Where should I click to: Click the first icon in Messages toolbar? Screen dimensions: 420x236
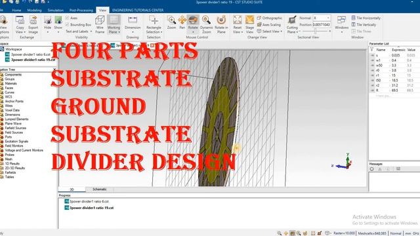(372, 169)
